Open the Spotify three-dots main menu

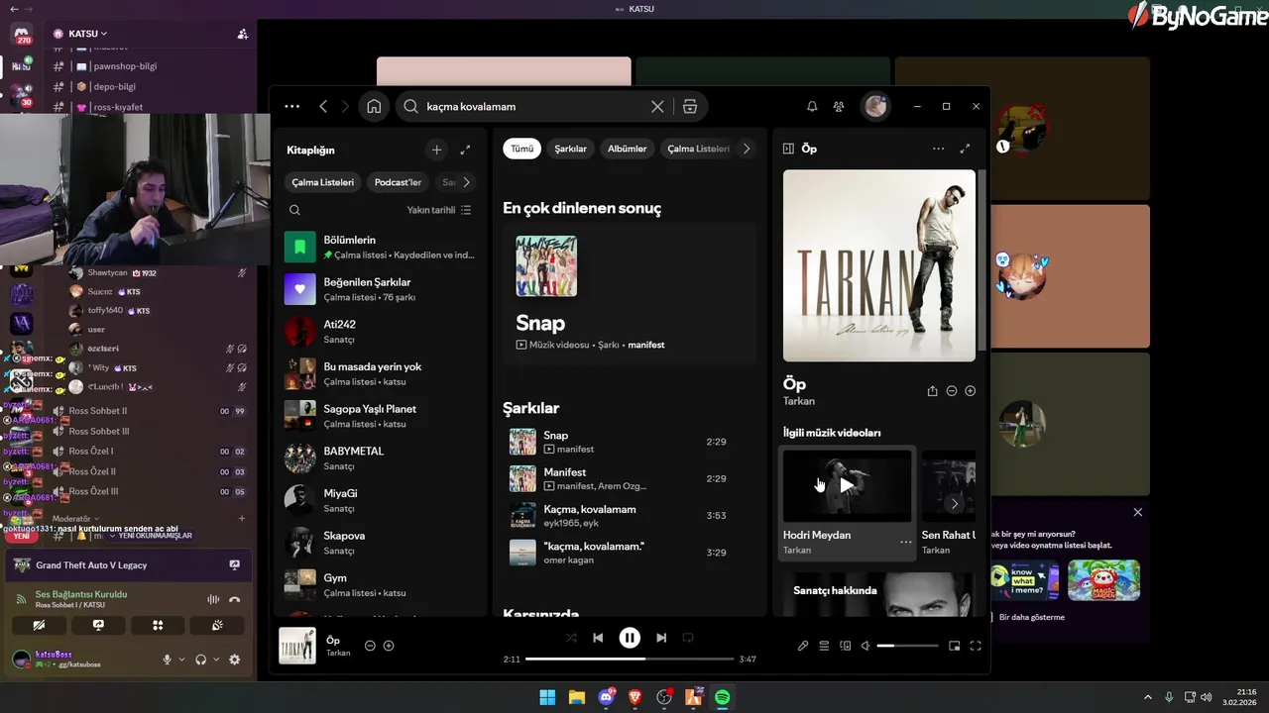click(291, 106)
